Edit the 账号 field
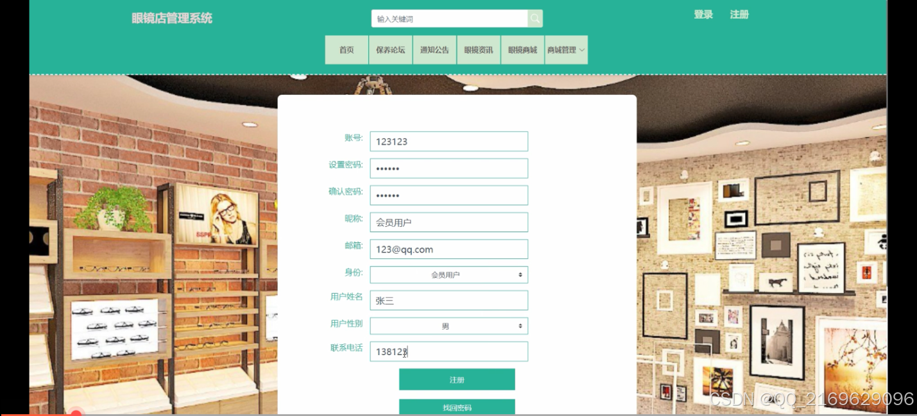 449,142
